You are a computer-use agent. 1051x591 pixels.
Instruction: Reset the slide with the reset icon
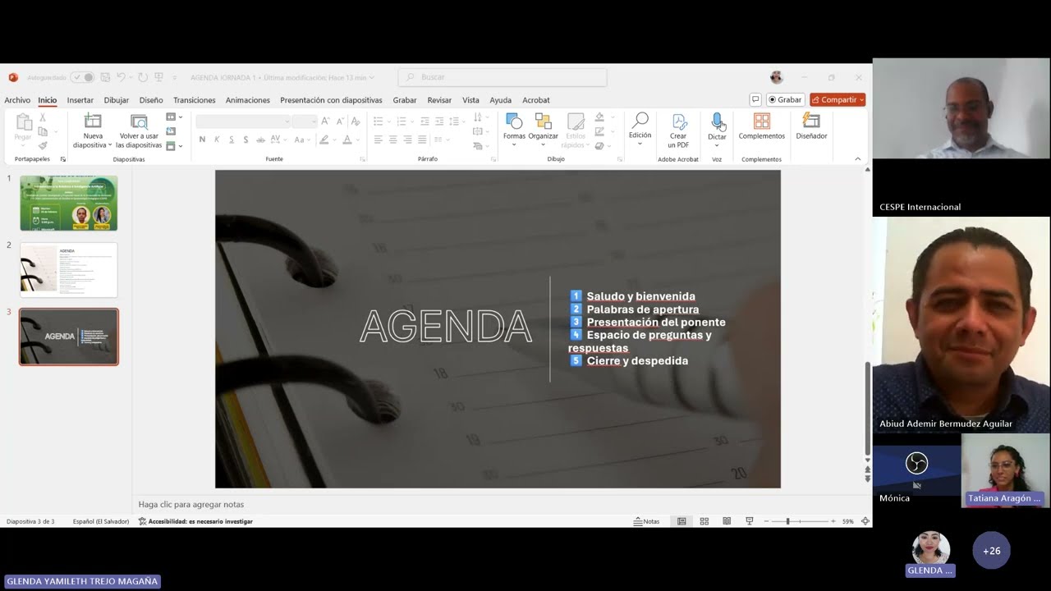coord(171,131)
